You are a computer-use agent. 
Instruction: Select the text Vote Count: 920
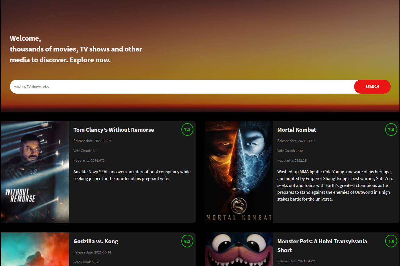[x=85, y=151]
